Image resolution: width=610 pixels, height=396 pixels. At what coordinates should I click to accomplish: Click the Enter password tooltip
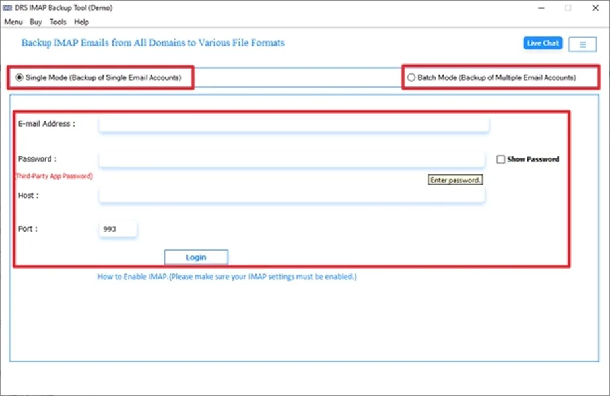coord(455,179)
